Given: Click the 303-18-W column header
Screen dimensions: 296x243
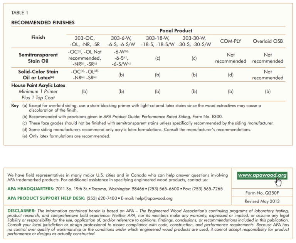Looking at the screenshot, I should click(x=157, y=38).
